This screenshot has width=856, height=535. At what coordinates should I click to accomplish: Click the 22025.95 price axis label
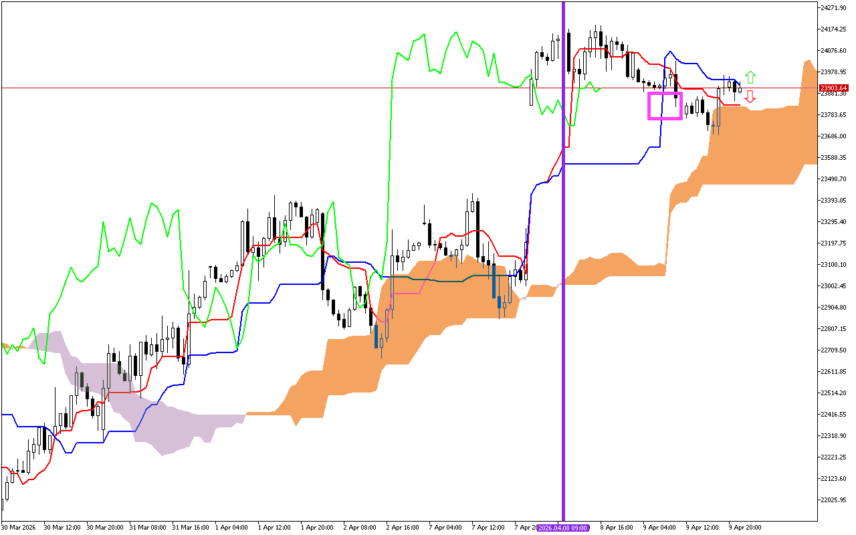pyautogui.click(x=834, y=500)
